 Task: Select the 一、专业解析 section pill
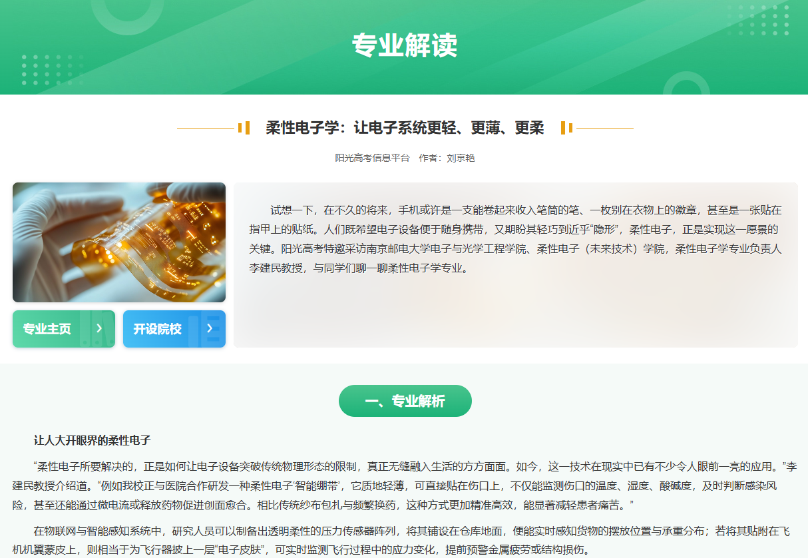click(x=405, y=401)
